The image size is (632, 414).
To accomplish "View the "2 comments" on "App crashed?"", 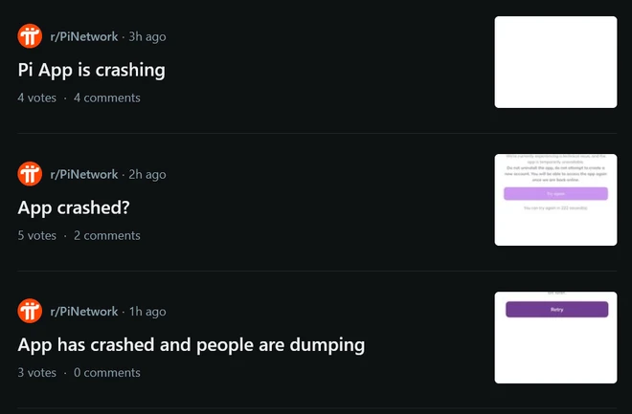I will pos(107,235).
